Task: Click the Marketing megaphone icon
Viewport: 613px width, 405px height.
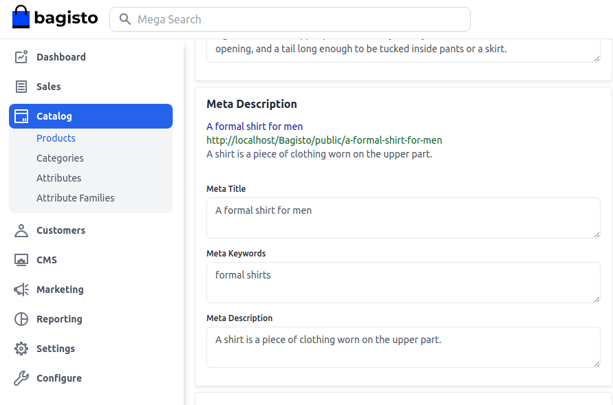Action: pyautogui.click(x=21, y=289)
